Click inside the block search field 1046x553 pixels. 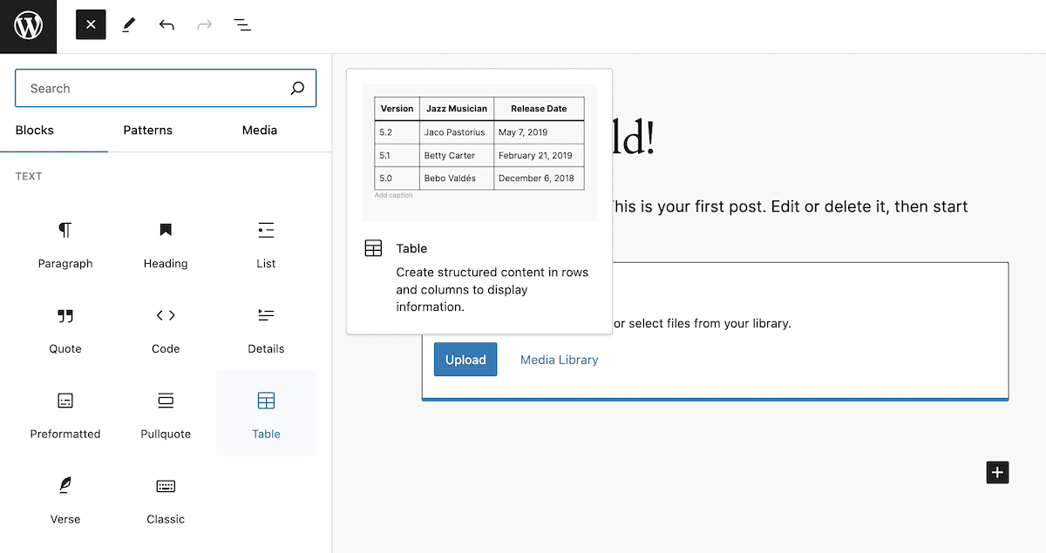(148, 88)
